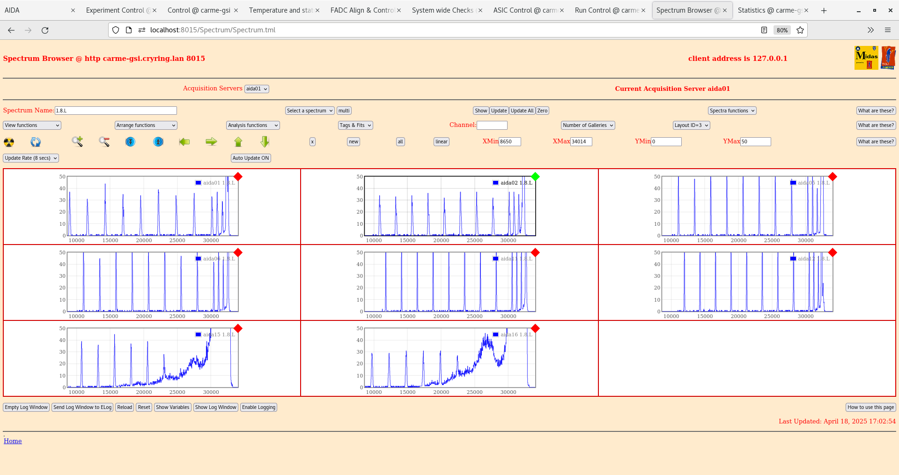Open Acquisition Servers aida01 dropdown
The width and height of the screenshot is (899, 475).
[257, 89]
